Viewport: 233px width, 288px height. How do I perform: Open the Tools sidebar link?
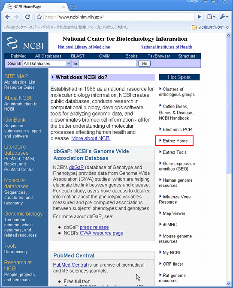10,246
